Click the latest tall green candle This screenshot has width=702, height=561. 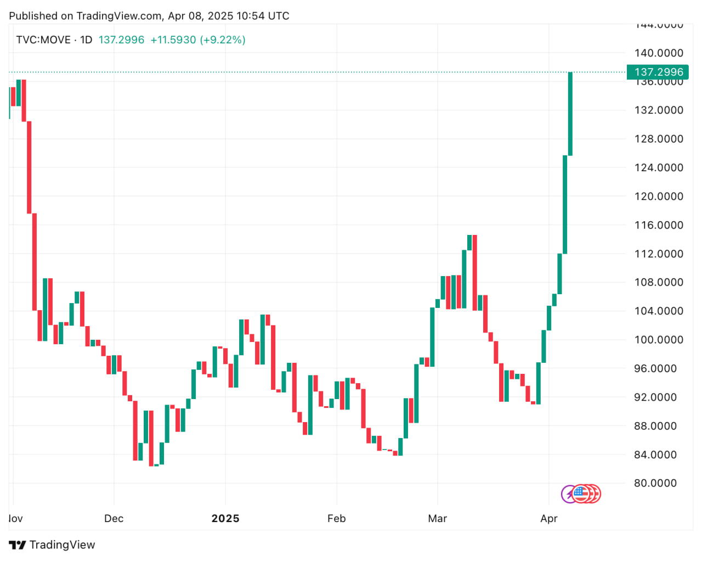pyautogui.click(x=570, y=114)
